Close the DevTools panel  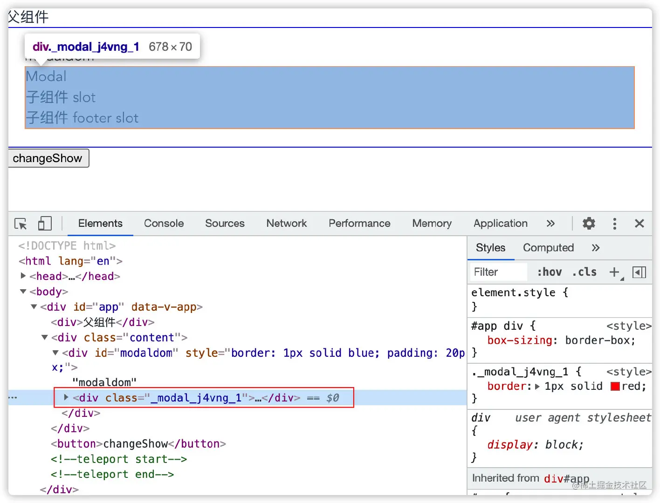[639, 224]
